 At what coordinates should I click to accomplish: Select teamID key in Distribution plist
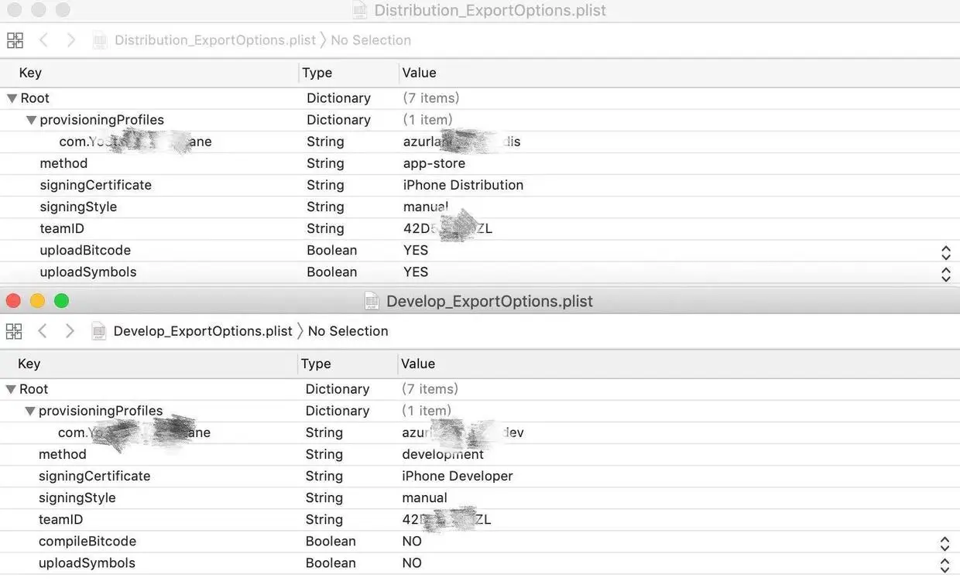point(62,228)
